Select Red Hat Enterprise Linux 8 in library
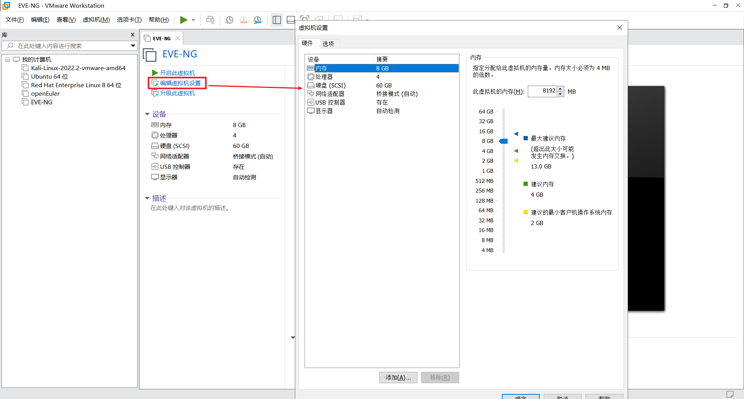This screenshot has height=399, width=744. [x=76, y=85]
